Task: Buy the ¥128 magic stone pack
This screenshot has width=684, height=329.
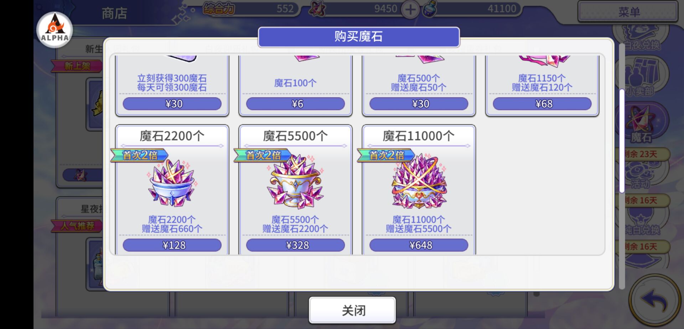Action: coord(172,245)
